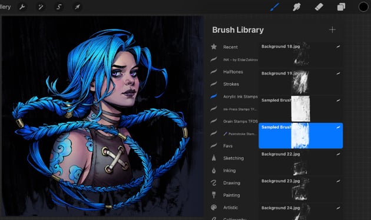Choose the Background 23.jpg brush

[x=301, y=189]
